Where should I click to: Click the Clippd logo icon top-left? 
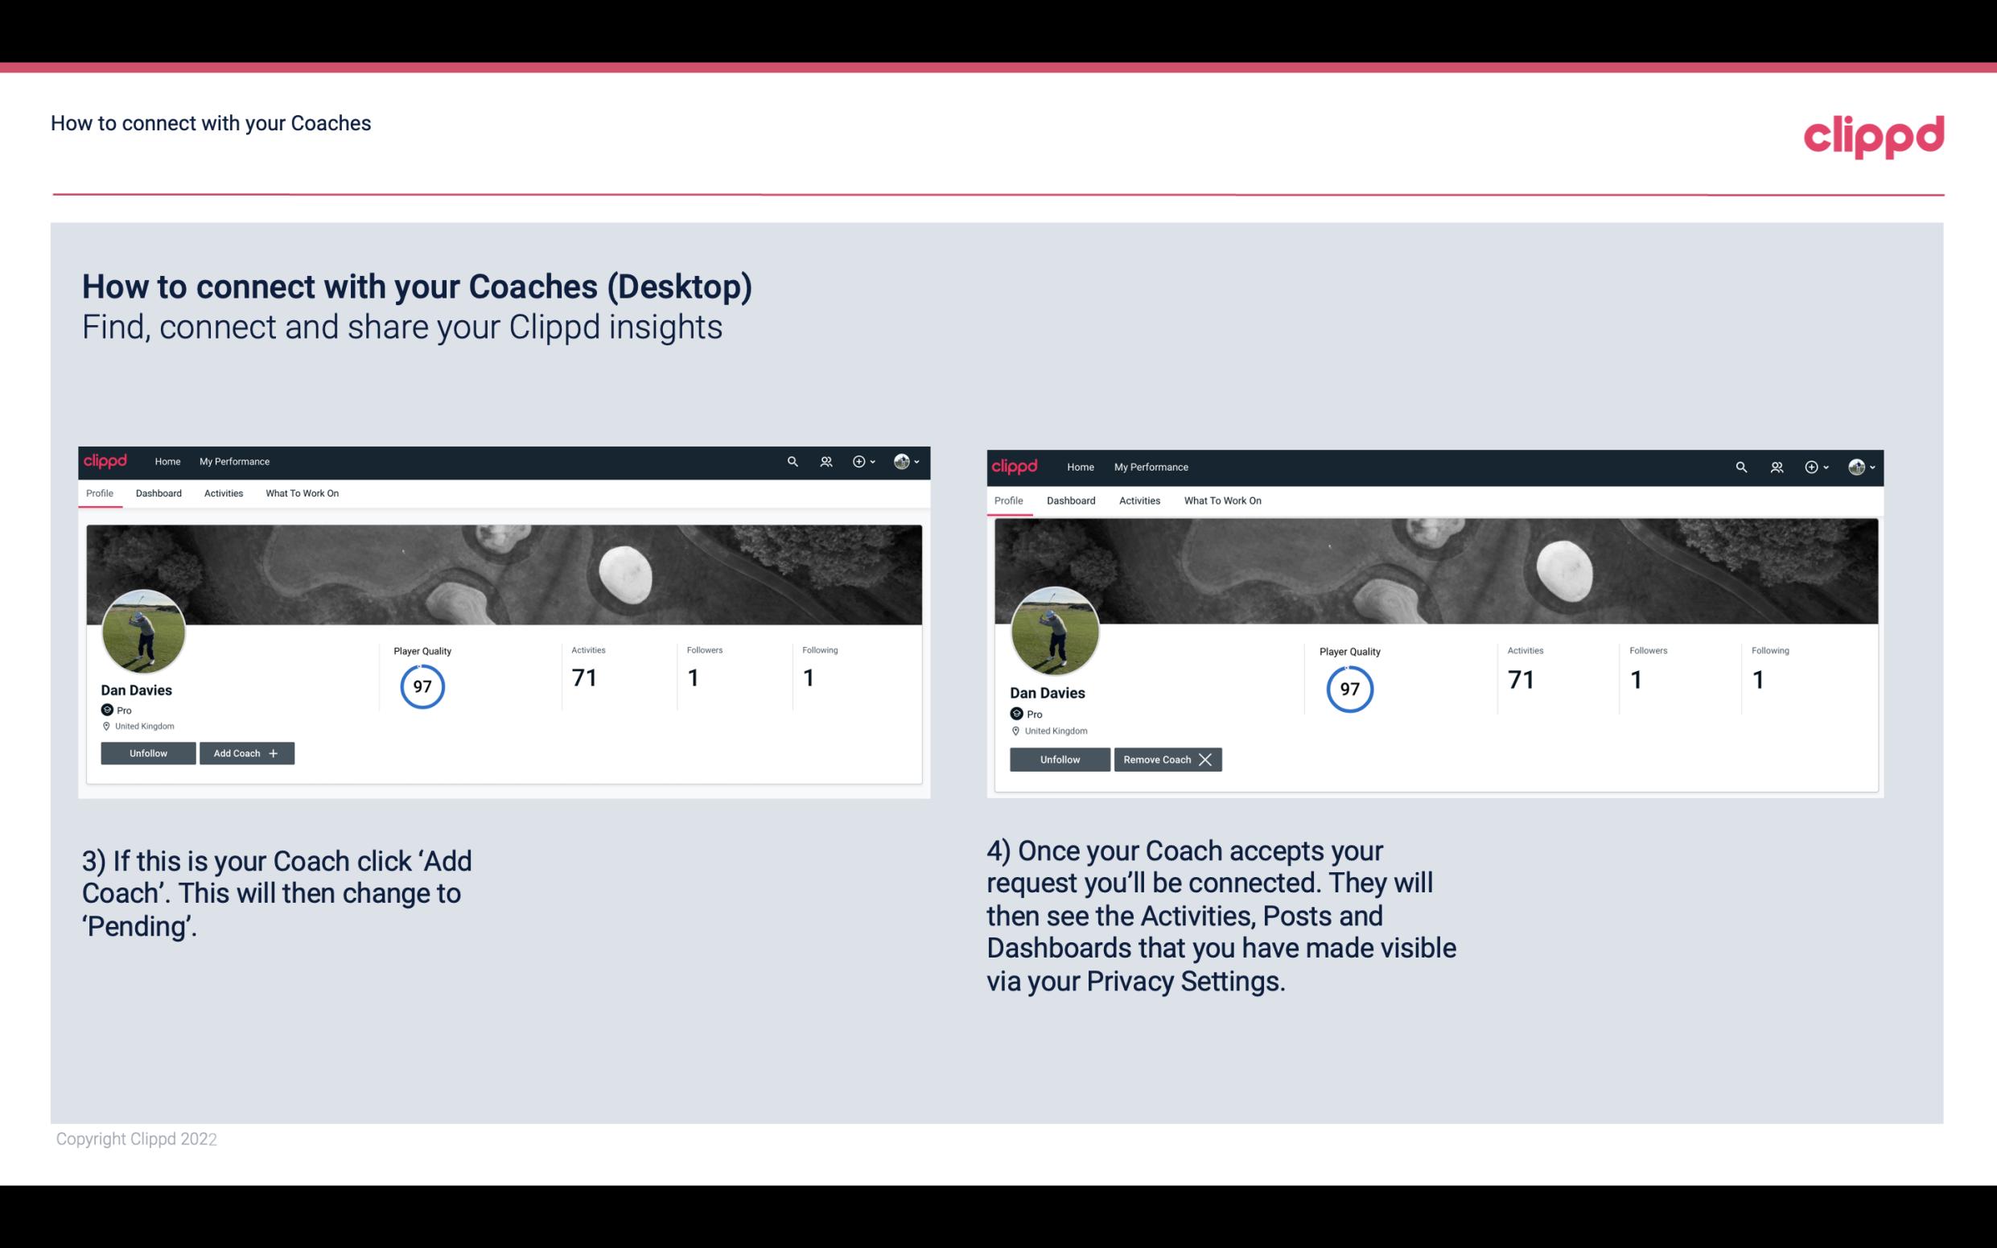pyautogui.click(x=109, y=460)
